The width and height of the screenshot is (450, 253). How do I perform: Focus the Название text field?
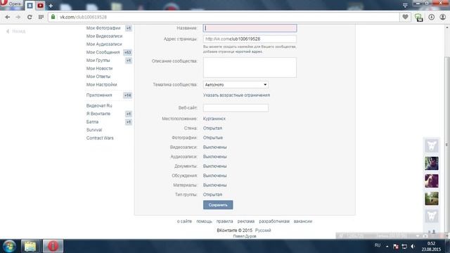[x=250, y=28]
